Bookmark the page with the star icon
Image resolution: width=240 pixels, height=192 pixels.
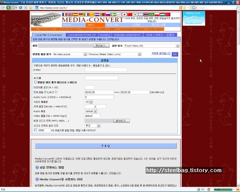[184, 7]
